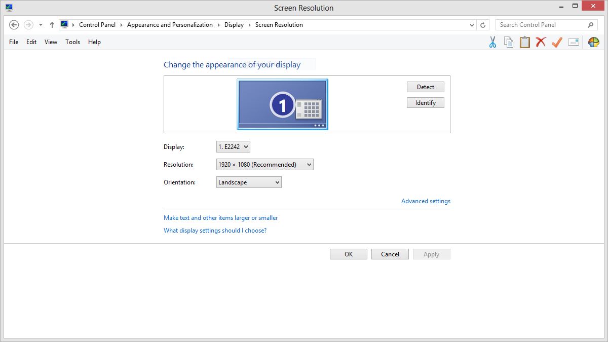The image size is (608, 342).
Task: Click the Copy toolbar icon
Action: tap(509, 42)
